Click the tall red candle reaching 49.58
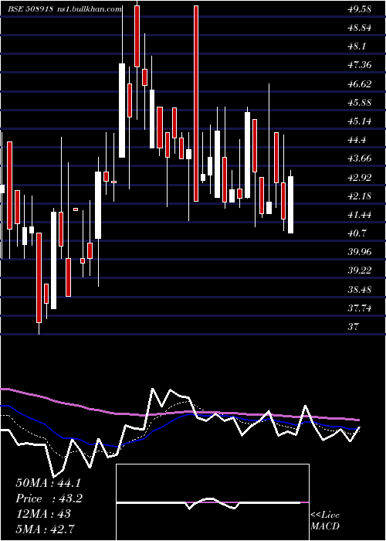386x541 pixels. click(x=196, y=104)
